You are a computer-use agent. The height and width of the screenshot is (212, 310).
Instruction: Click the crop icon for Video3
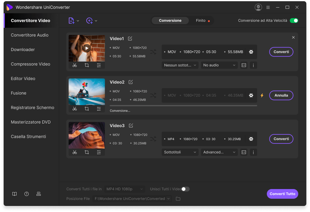click(x=87, y=152)
